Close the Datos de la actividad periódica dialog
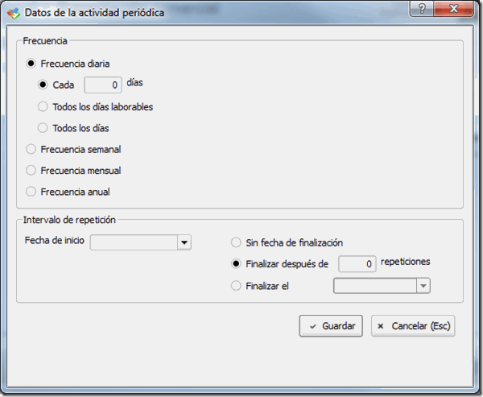Screen dimensions: 483x397 pos(453,9)
